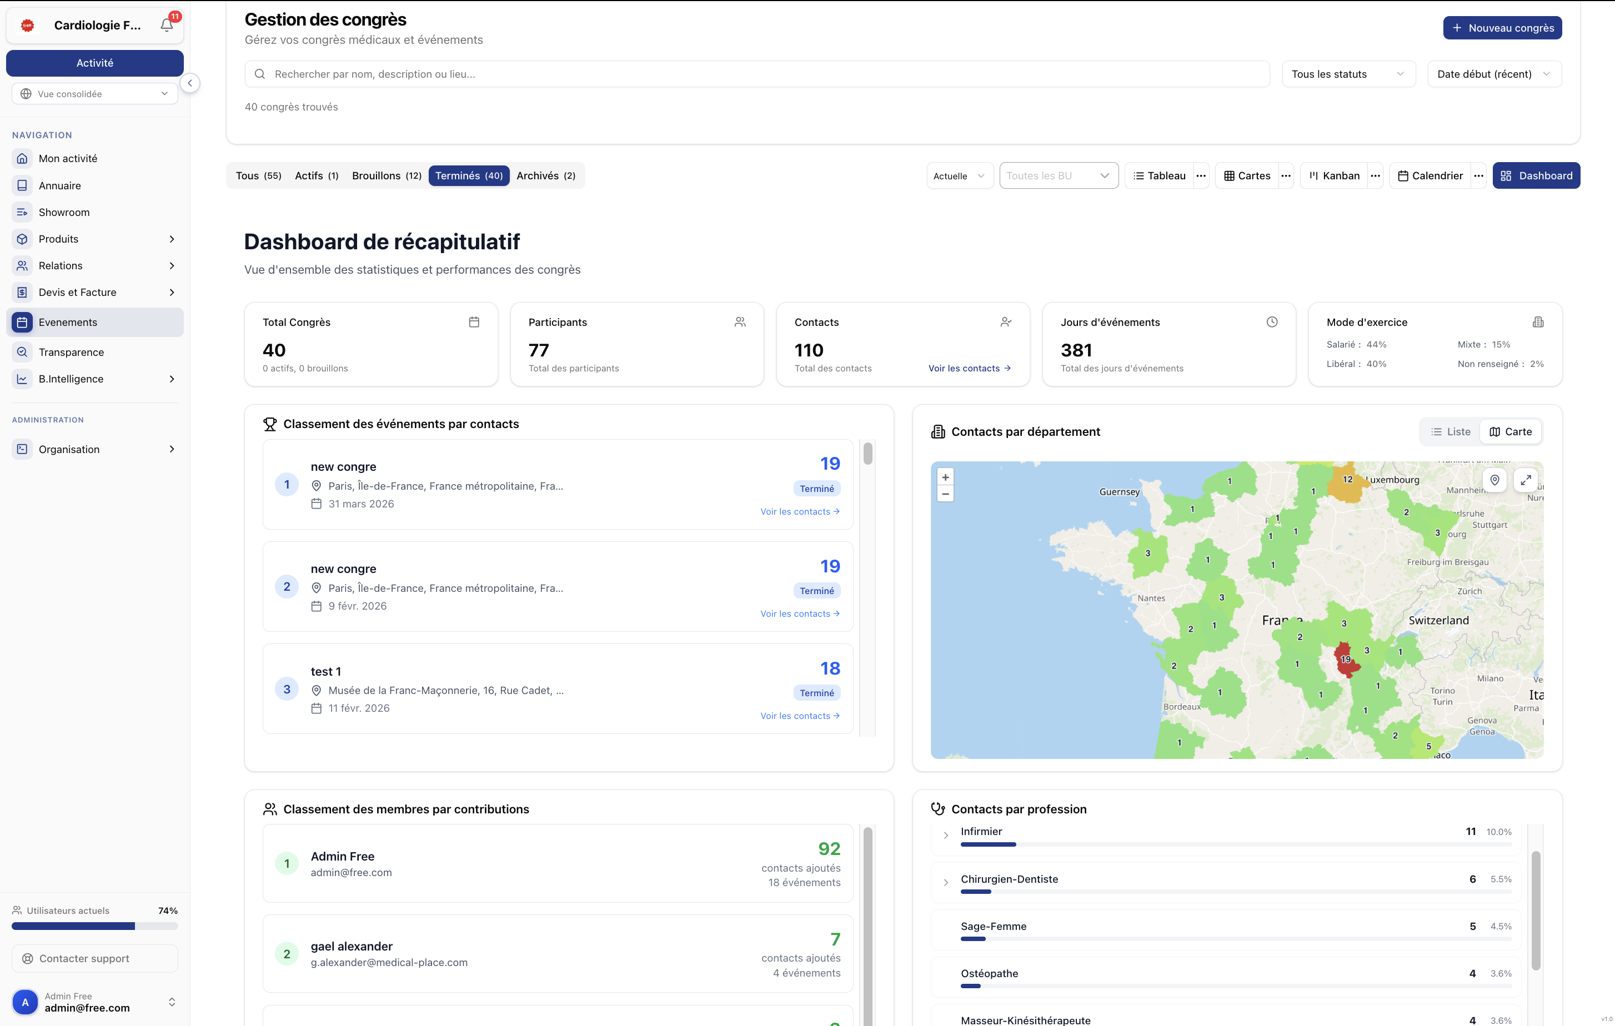Click calendar icon in Total Congrès card
This screenshot has height=1026, width=1615.
coord(474,322)
